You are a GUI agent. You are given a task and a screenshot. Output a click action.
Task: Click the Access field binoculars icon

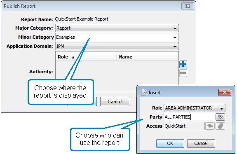(210, 126)
